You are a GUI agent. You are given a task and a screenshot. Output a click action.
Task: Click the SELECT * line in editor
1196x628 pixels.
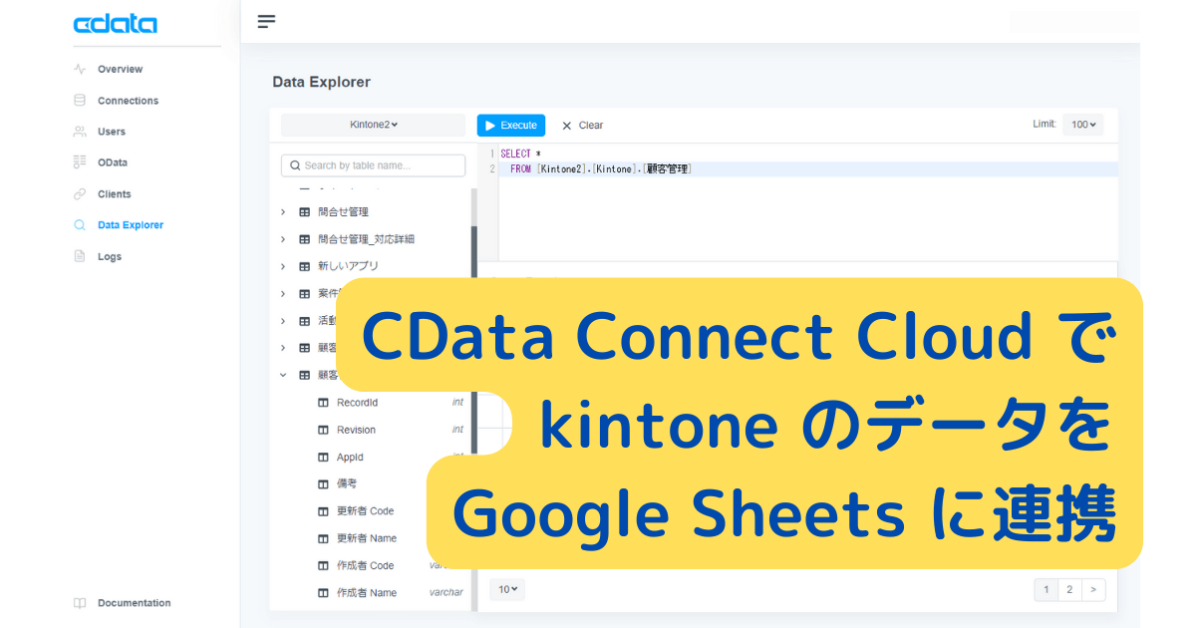pos(520,155)
